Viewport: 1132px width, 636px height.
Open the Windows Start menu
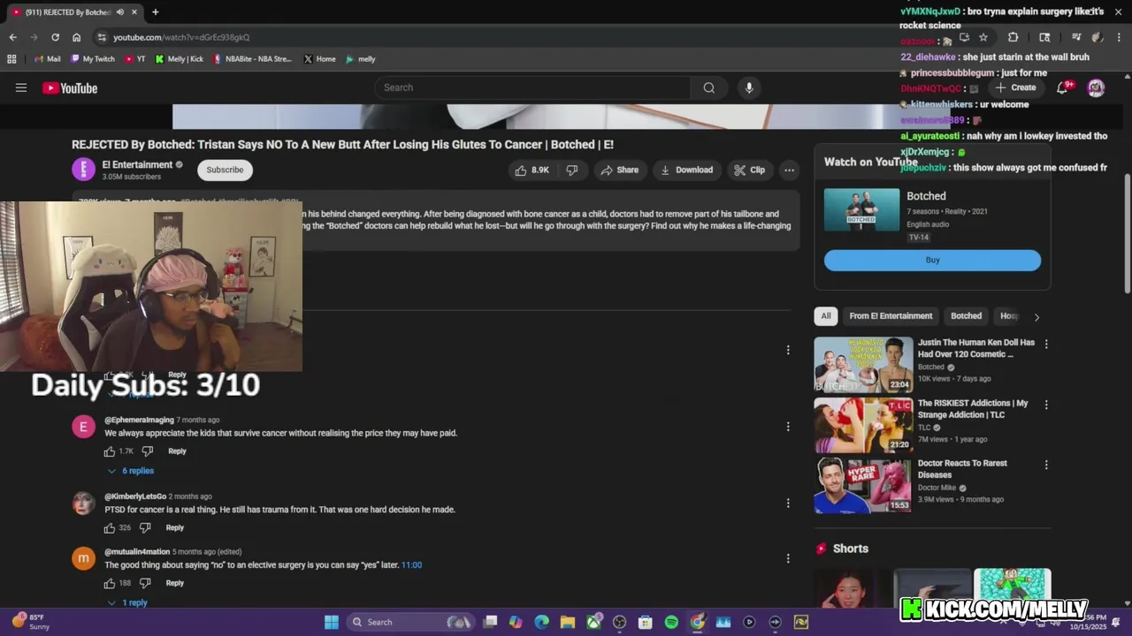pos(332,622)
